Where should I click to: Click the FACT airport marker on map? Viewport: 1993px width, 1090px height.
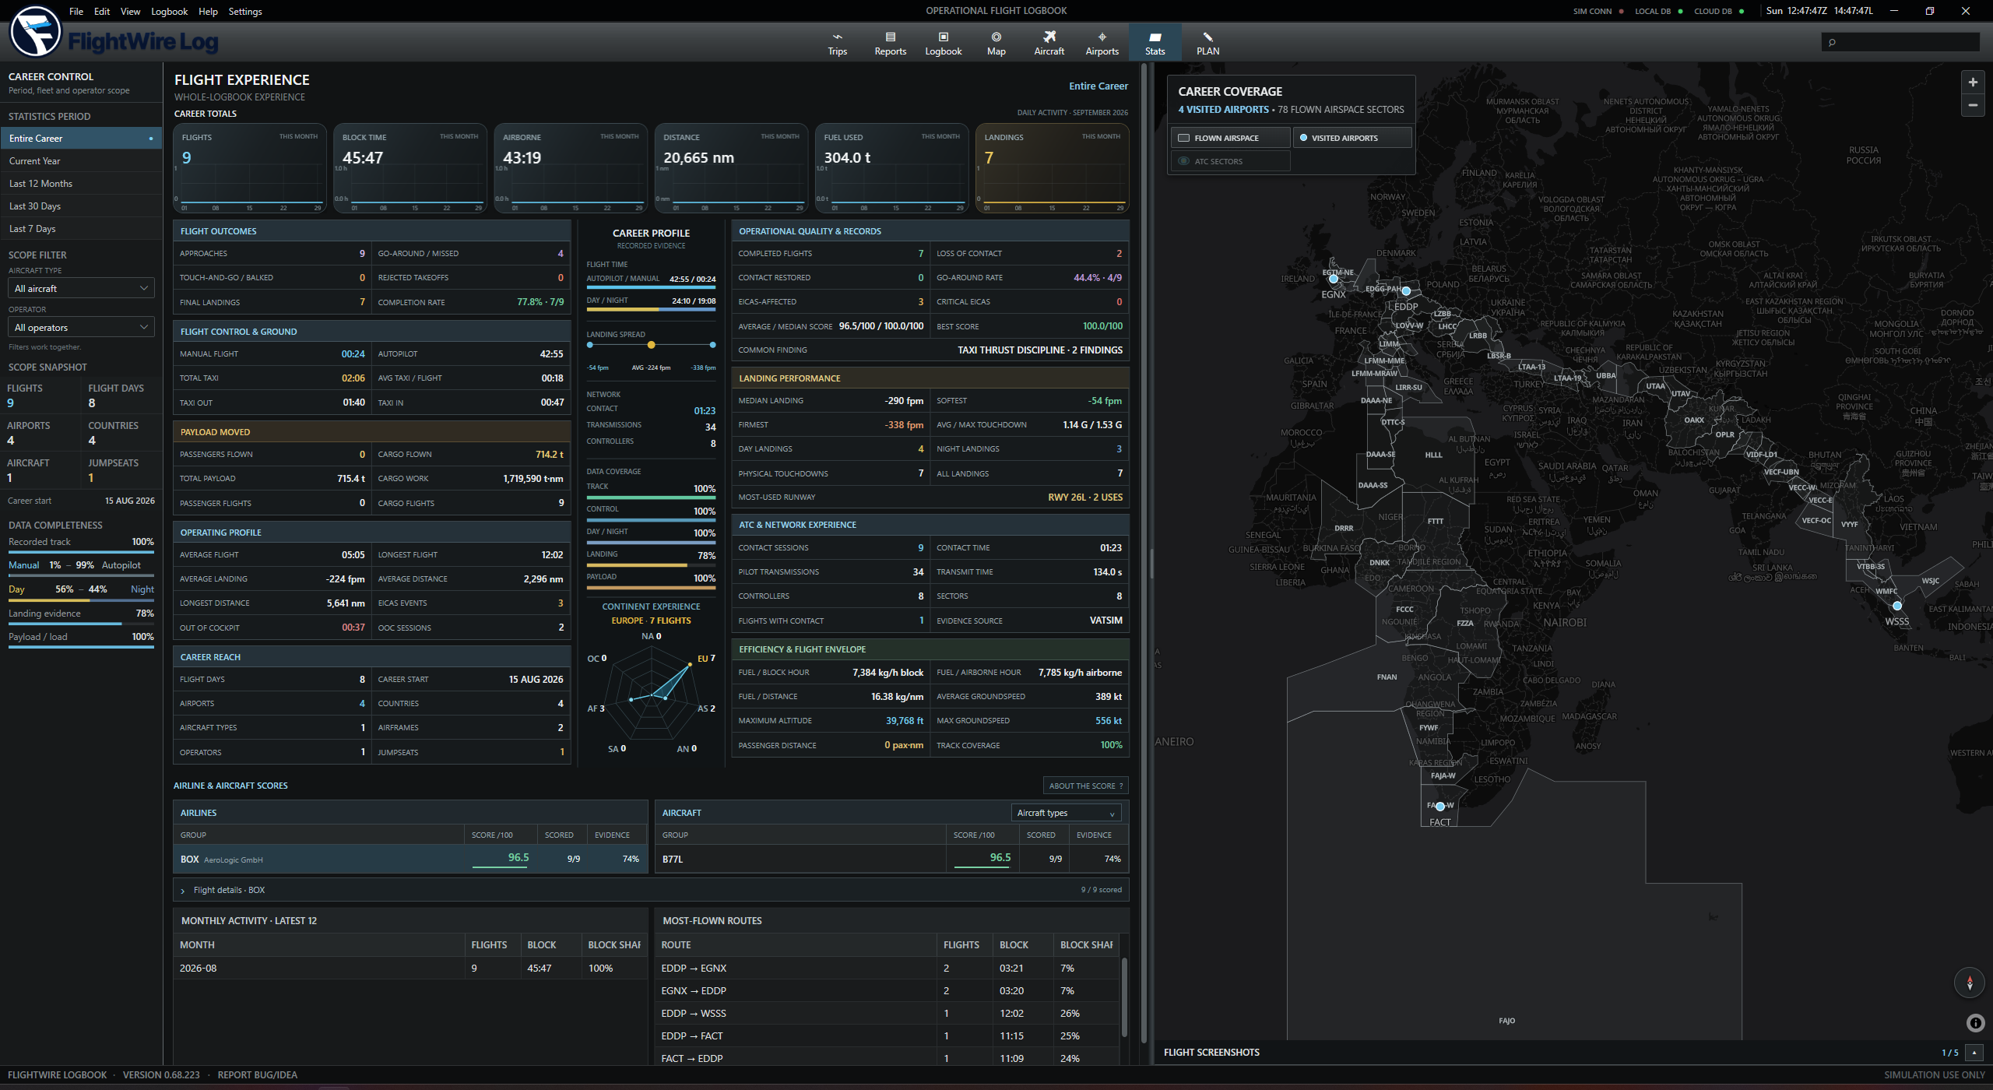[1440, 807]
